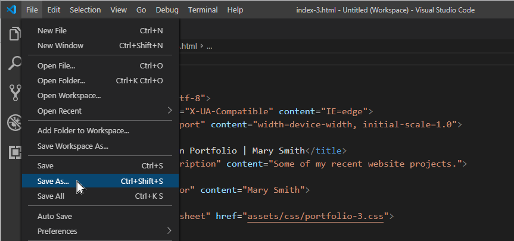This screenshot has width=514, height=241.
Task: Choose Save Workspace As...
Action: point(100,146)
